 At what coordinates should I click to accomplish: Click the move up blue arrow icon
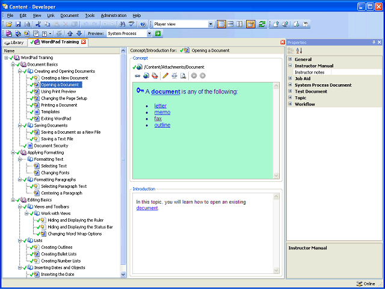(70, 34)
